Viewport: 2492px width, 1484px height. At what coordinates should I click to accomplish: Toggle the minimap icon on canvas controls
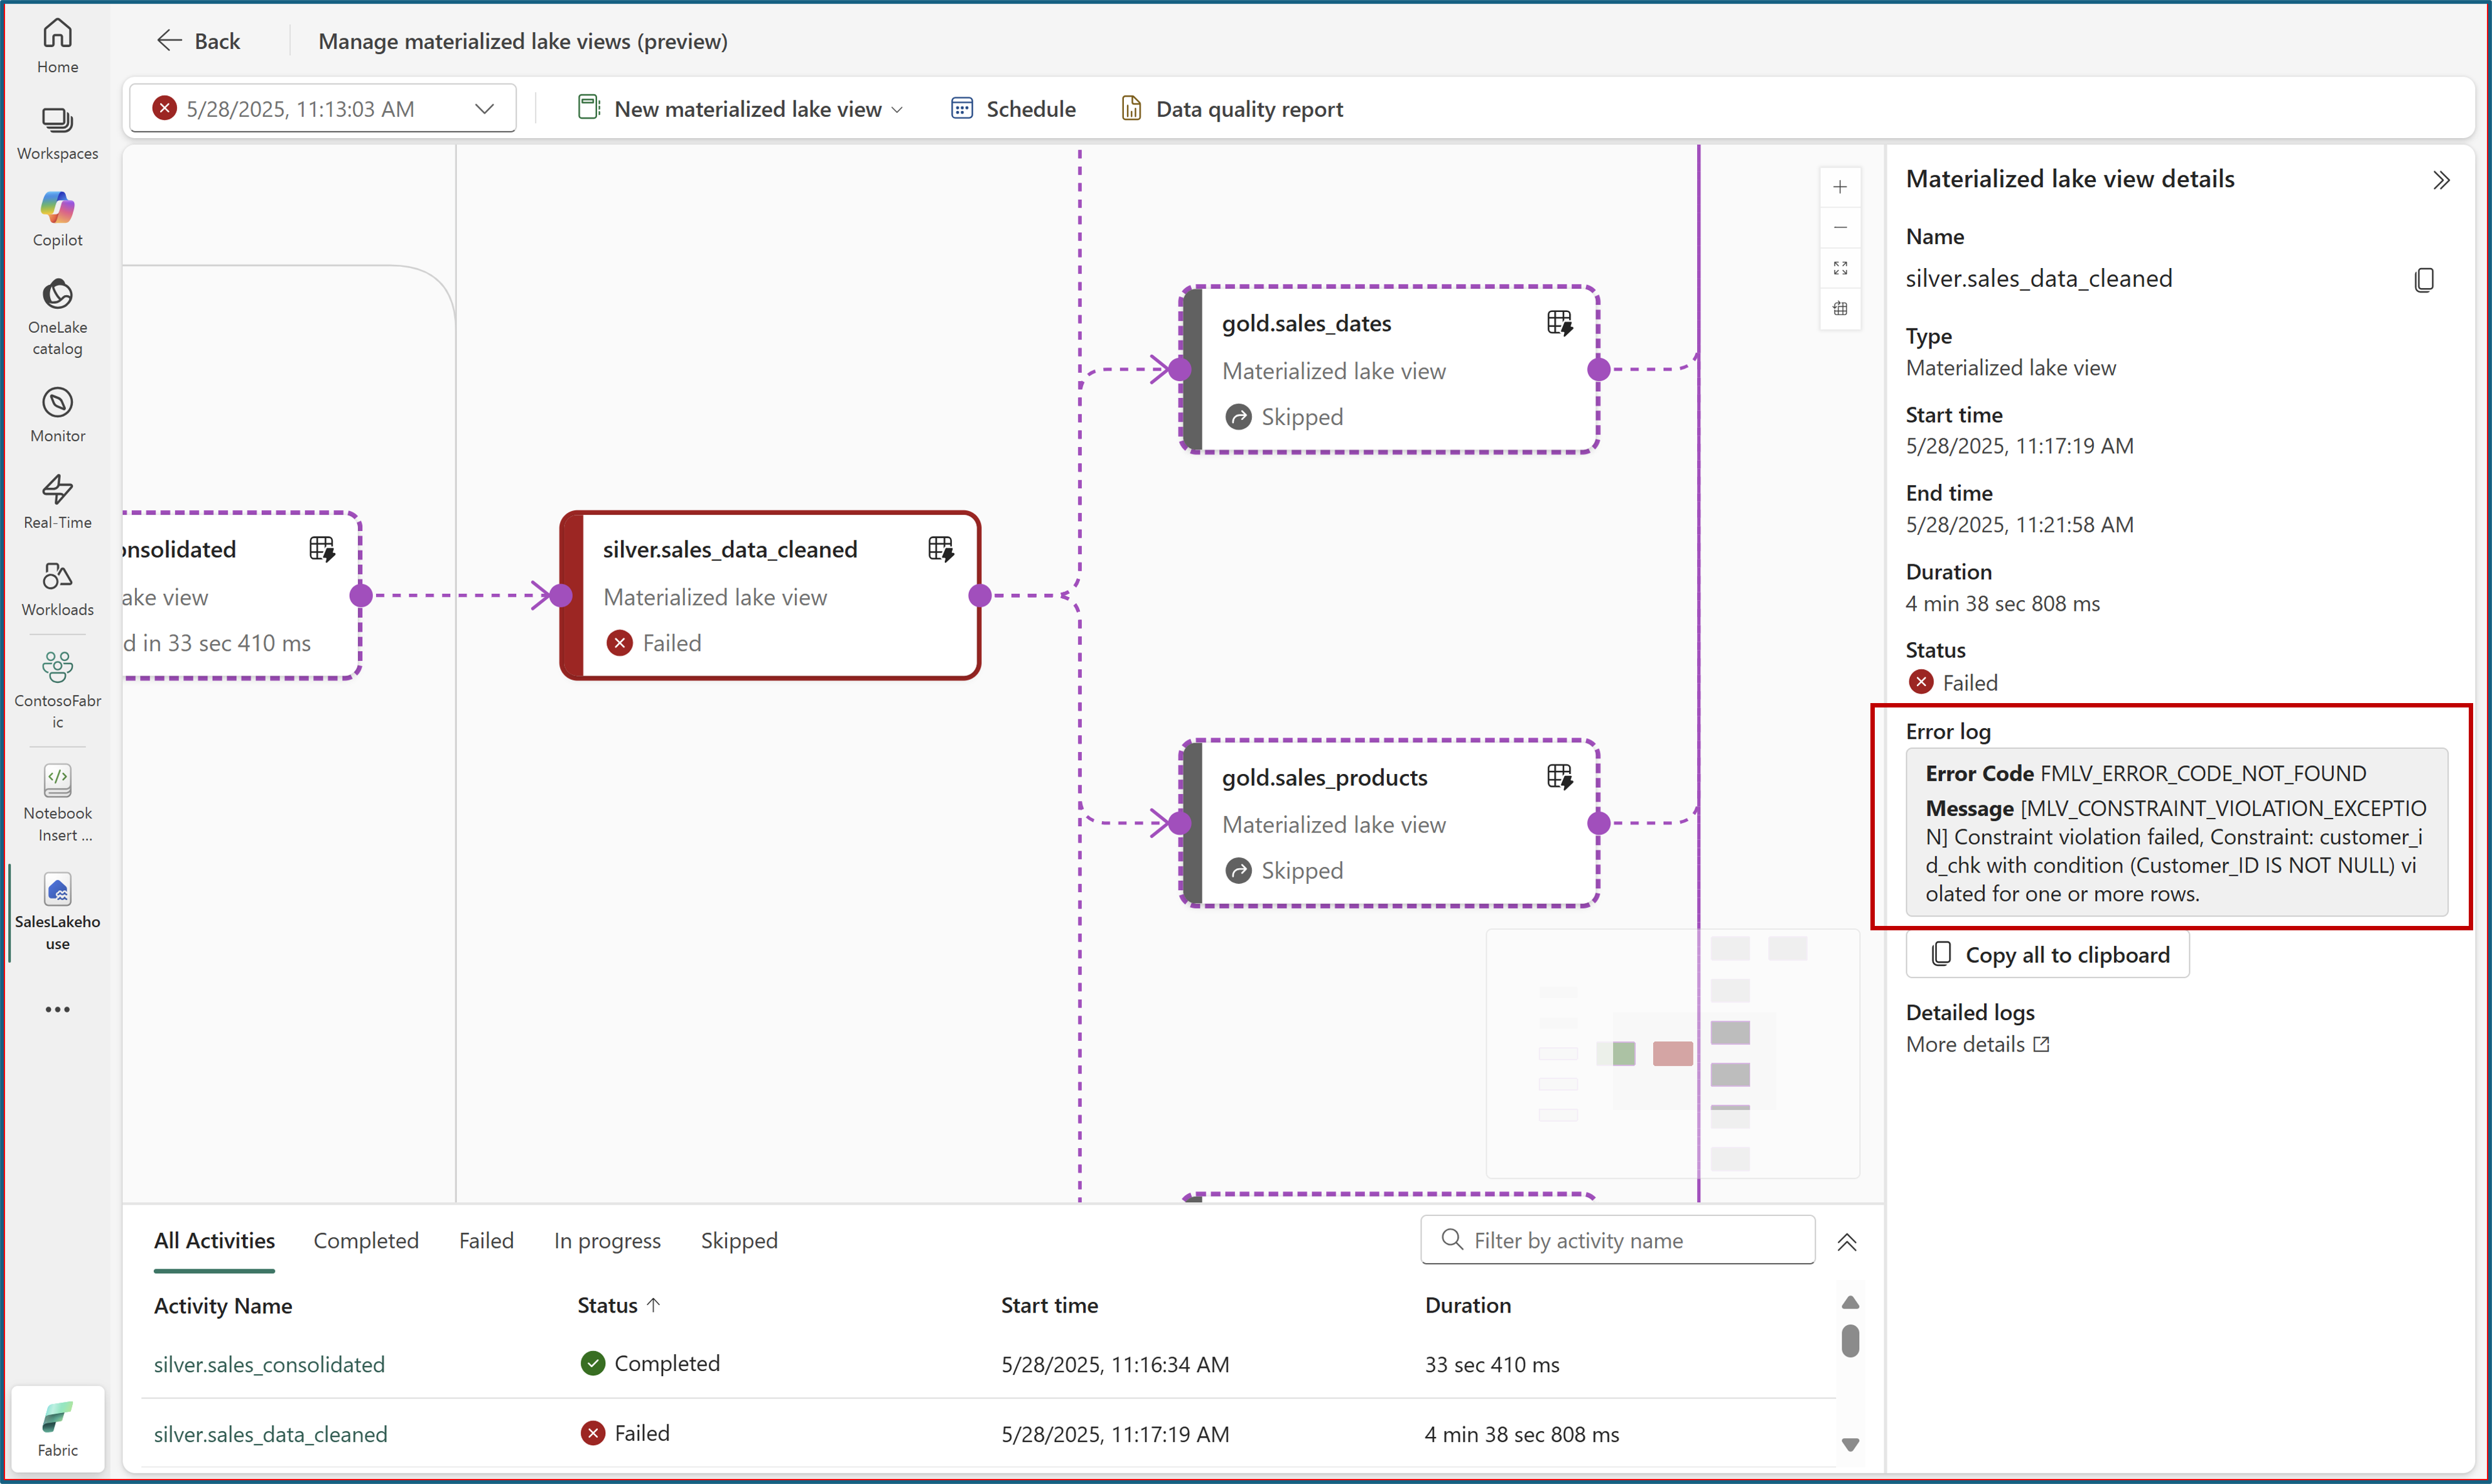coord(1839,308)
